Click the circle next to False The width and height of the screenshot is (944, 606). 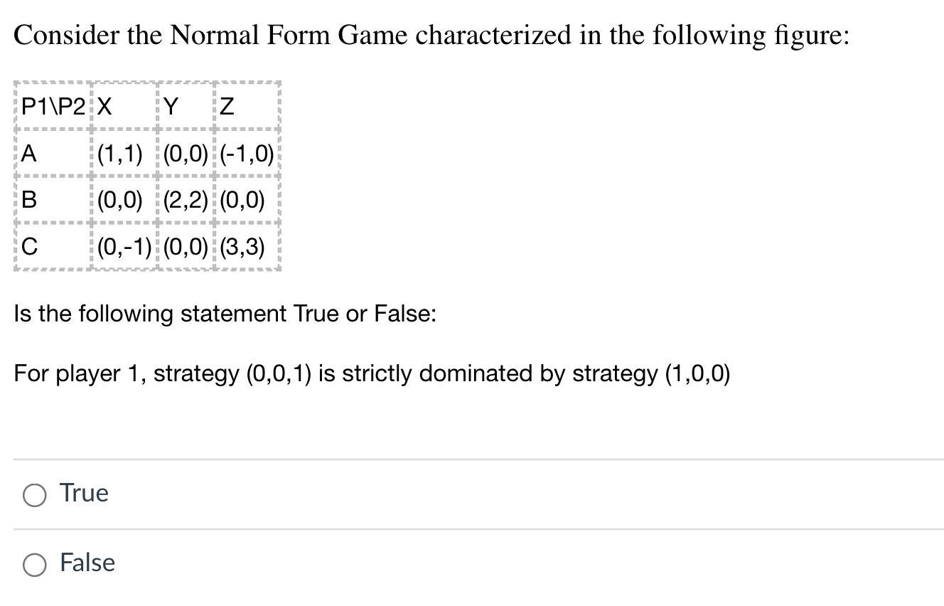click(34, 563)
